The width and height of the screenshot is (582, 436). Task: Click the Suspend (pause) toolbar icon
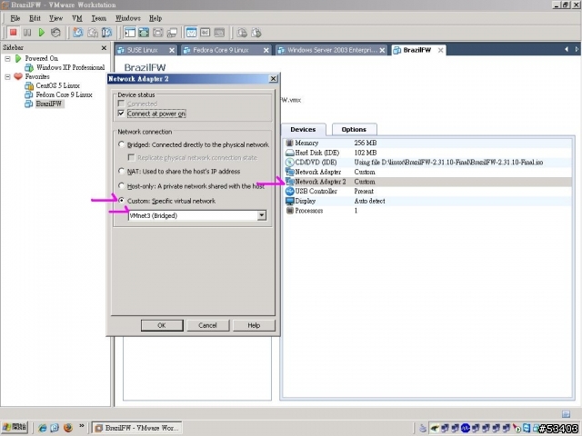pyautogui.click(x=27, y=33)
